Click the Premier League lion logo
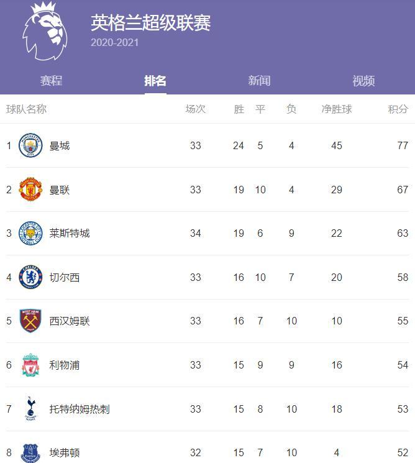Screen dimensions: 415x463 tap(45, 30)
